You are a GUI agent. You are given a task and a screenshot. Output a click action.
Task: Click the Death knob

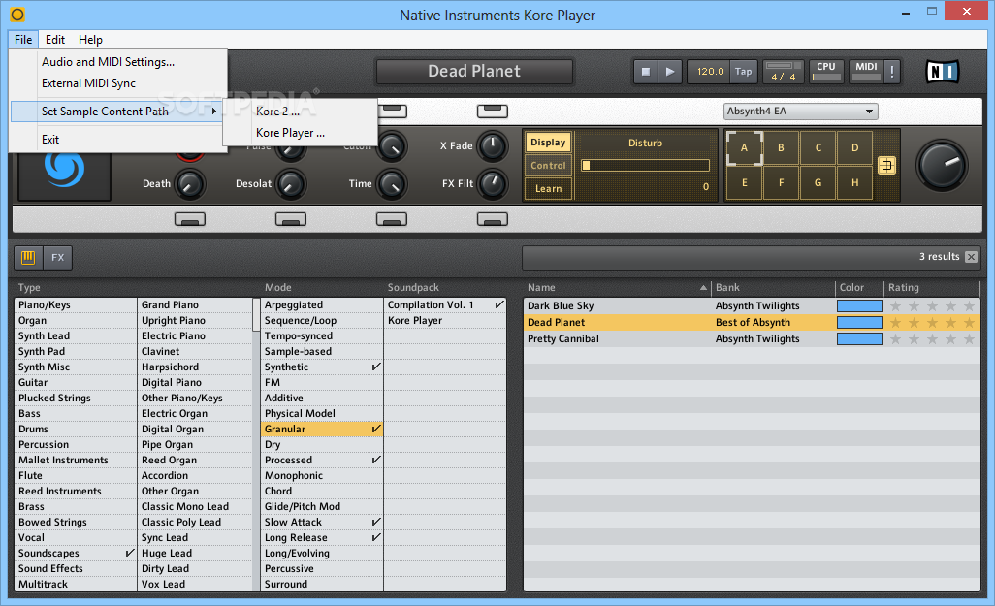click(189, 184)
